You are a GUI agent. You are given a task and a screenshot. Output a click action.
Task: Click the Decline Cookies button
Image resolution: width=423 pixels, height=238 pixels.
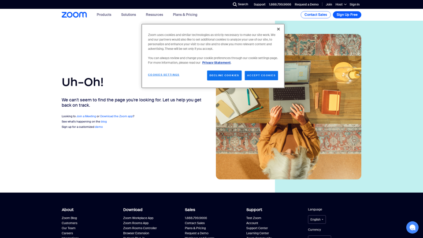click(x=224, y=75)
